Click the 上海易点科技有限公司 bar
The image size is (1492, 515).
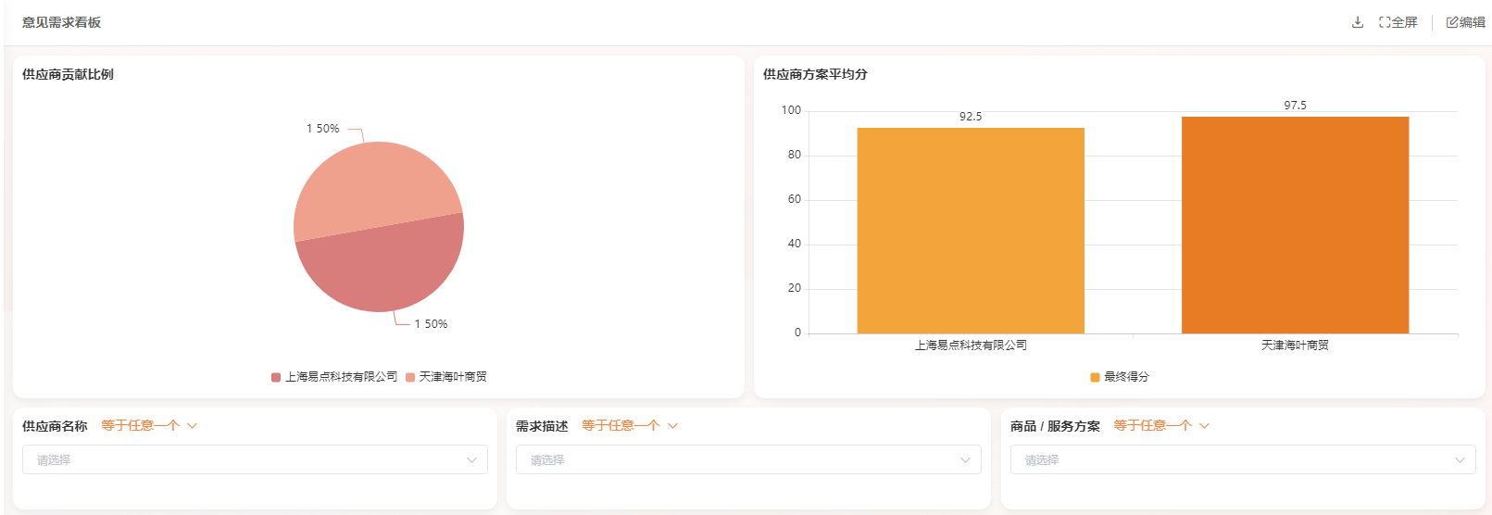(x=971, y=231)
